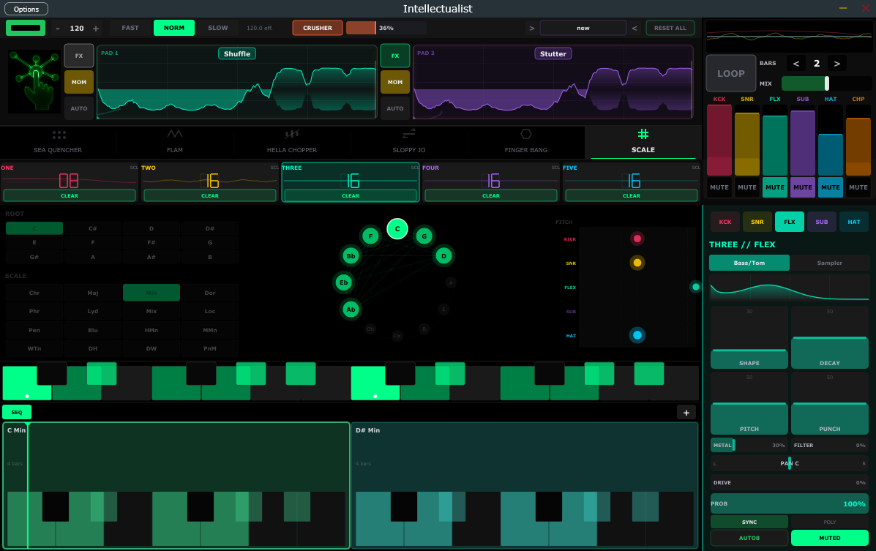Screen dimensions: 876x551
Task: Click the LOOP button
Action: [x=730, y=73]
